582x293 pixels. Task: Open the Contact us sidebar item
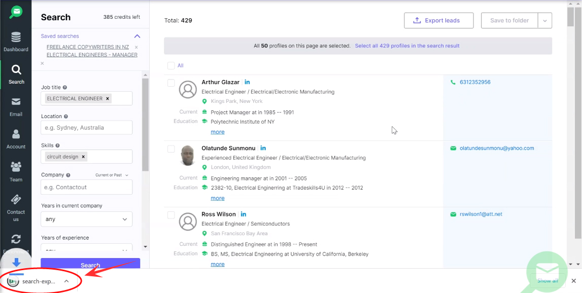tap(16, 208)
